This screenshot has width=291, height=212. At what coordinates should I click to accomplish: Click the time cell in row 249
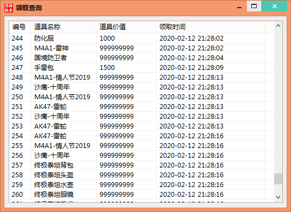(191, 87)
